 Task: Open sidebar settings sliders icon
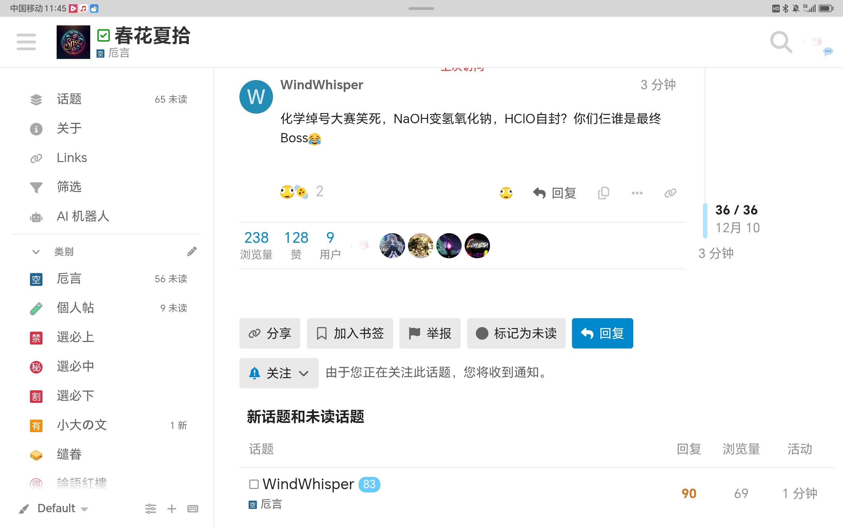[x=150, y=509]
